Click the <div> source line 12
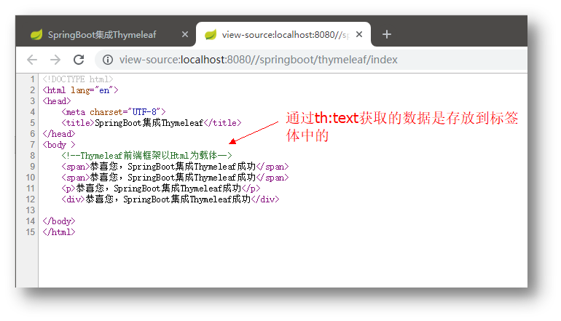 170,199
